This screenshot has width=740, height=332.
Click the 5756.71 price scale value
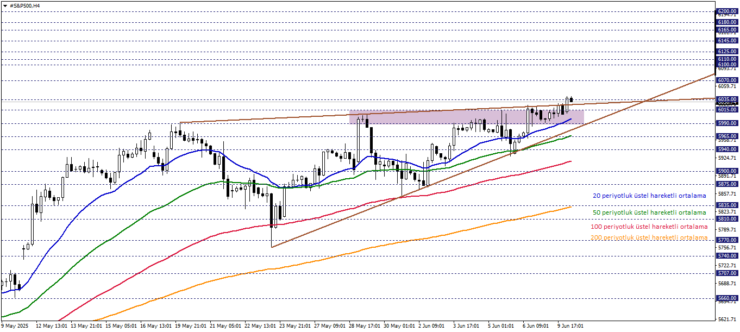pos(726,248)
